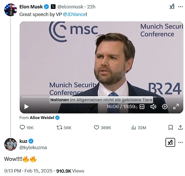Viewport: 185px width, 176px height.
Task: Share Elon Musk's post
Action: [180, 128]
